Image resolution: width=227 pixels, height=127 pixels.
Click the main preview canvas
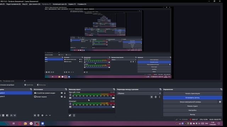coord(108,43)
